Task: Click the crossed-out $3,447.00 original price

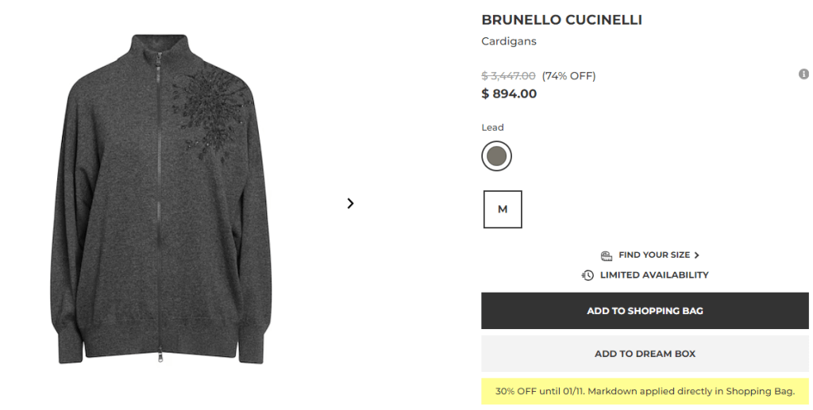Action: [x=508, y=76]
